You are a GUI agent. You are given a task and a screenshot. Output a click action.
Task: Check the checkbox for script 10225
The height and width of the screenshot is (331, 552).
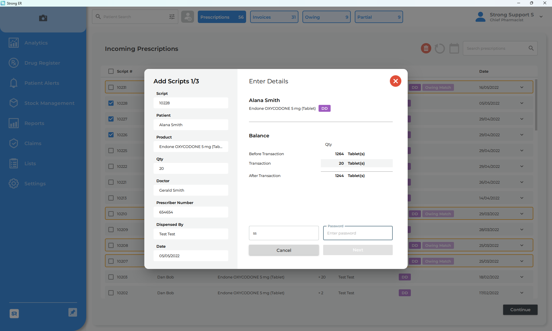coord(111,150)
